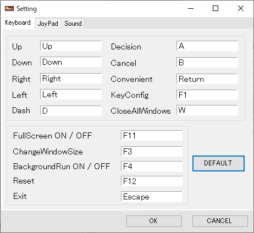Switch to the JoyPad tab

pos(48,24)
